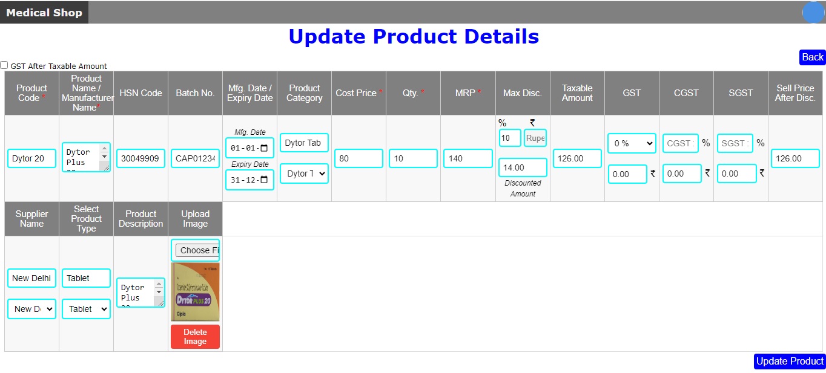Viewport: 826px width, 373px height.
Task: Open the Product Category dropdown
Action: pos(304,174)
